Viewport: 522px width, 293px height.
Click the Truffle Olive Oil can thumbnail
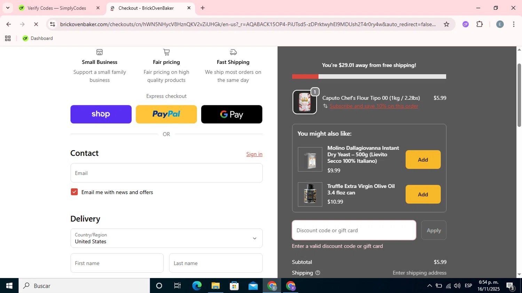[x=310, y=194]
